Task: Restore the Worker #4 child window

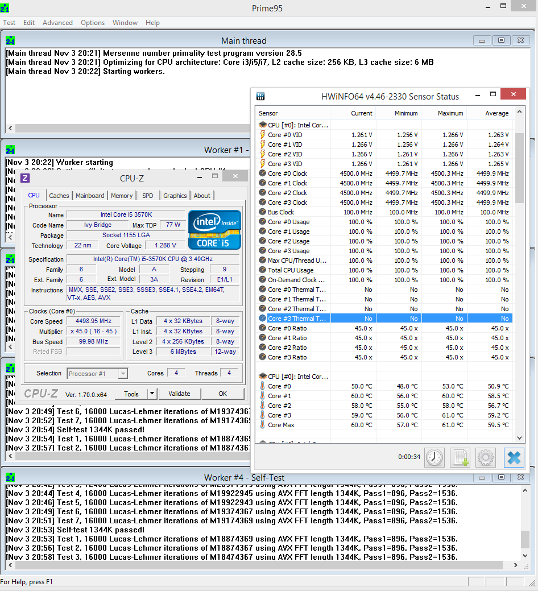Action: [501, 477]
